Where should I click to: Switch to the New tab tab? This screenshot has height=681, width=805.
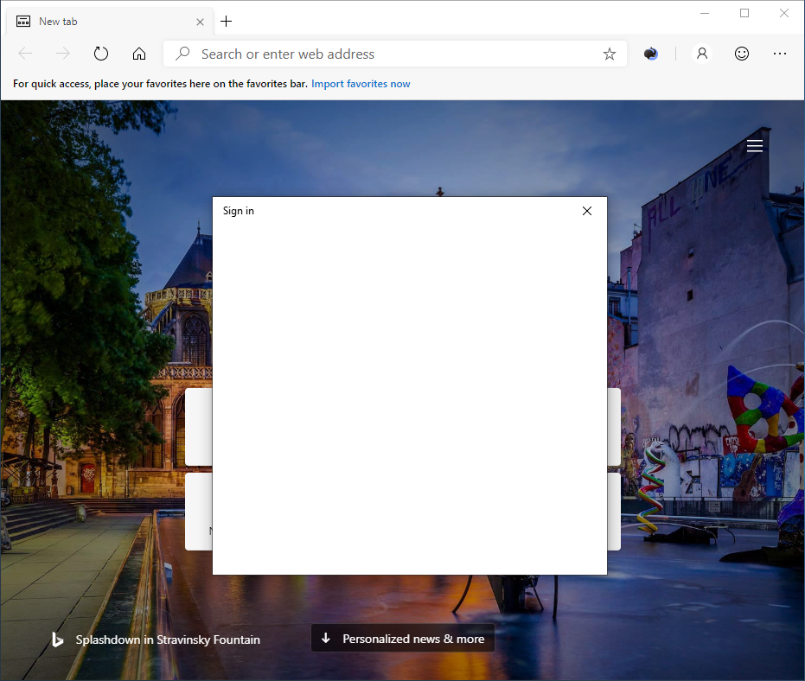click(104, 21)
